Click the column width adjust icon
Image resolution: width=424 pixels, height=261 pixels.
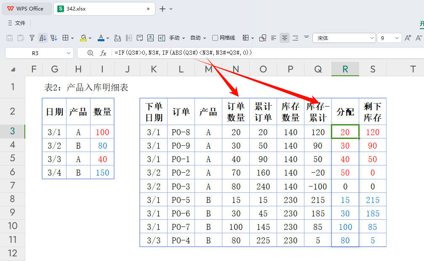(x=129, y=38)
